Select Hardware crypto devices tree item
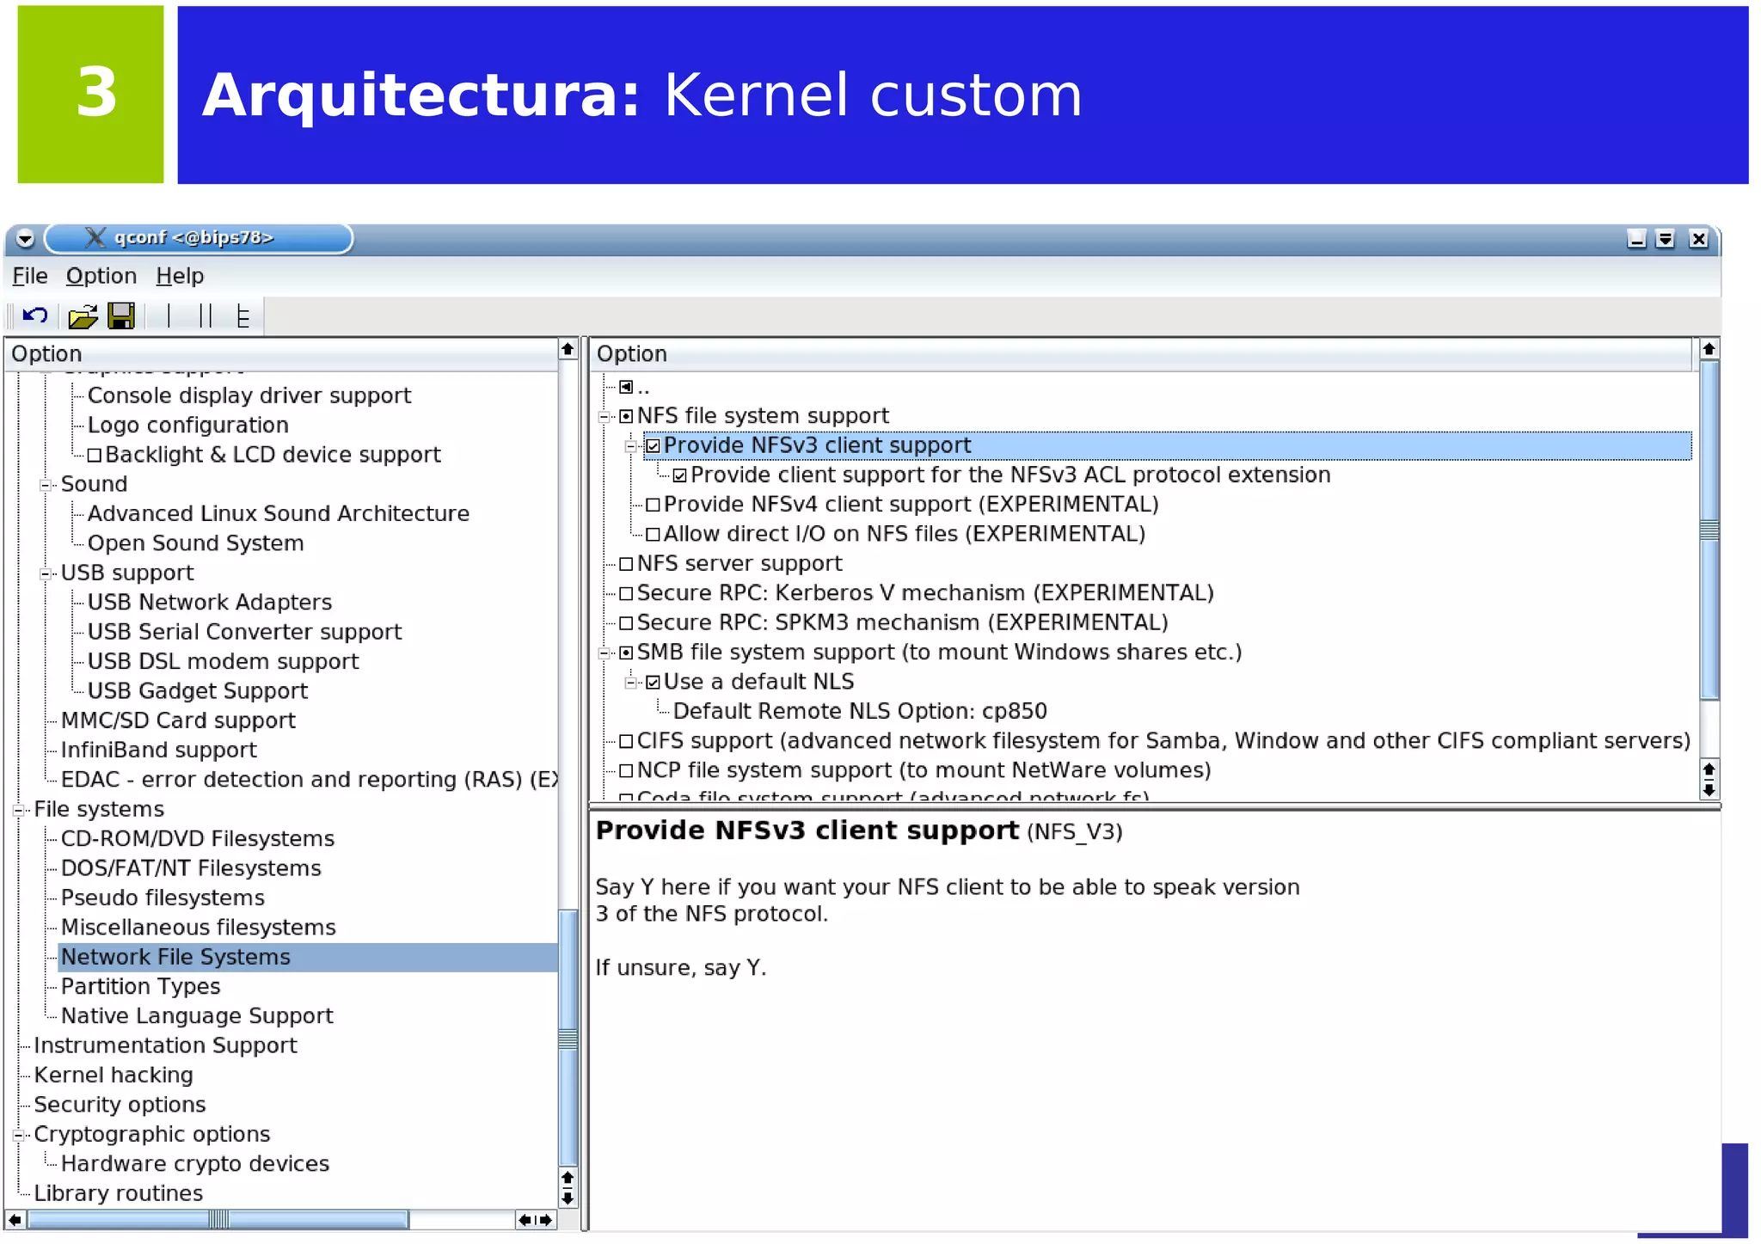The width and height of the screenshot is (1761, 1244). coord(195,1164)
